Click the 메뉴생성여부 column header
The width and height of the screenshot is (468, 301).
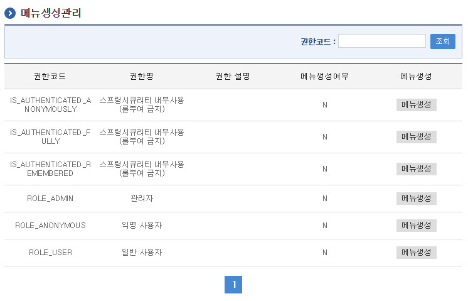coord(324,77)
